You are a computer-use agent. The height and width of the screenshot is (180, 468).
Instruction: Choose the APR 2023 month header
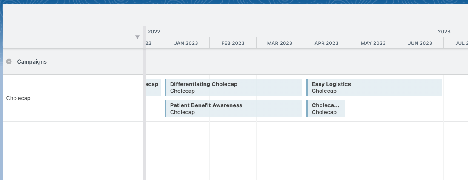pyautogui.click(x=326, y=43)
